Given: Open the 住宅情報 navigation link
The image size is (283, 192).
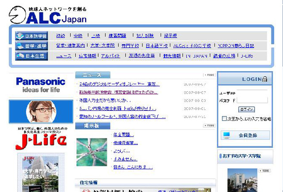Looking at the screenshot, I should click(x=88, y=56).
